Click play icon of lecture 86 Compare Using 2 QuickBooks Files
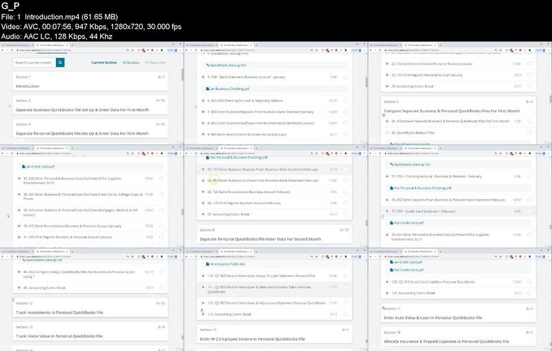Screen dimensions: 552x351 coord(19,272)
